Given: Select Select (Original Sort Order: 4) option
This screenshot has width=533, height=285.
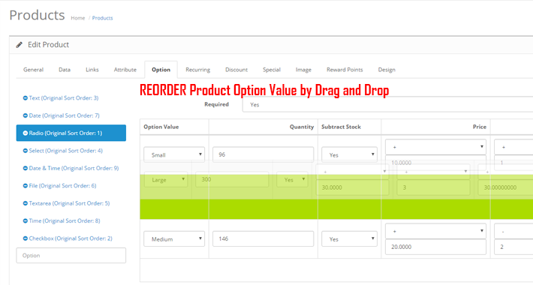Looking at the screenshot, I should tap(65, 151).
